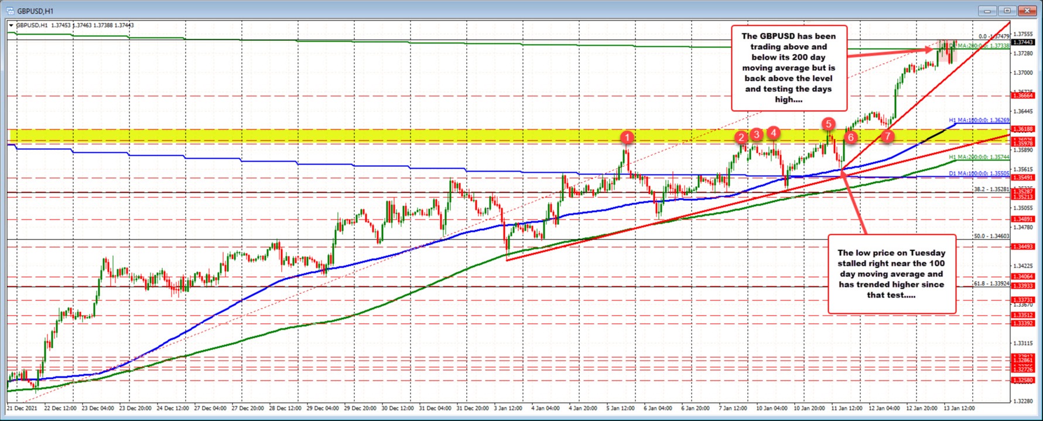
Task: Click the price scale value 1.37555
Action: [1023, 34]
